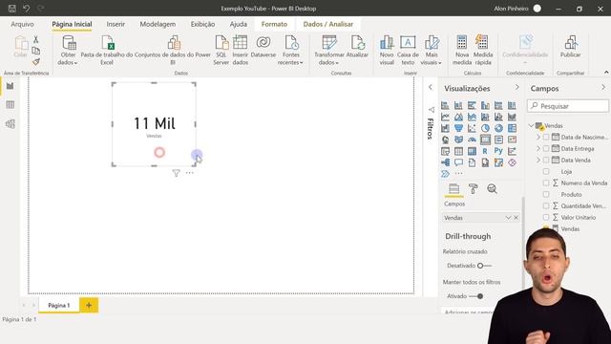The image size is (611, 344).
Task: Switch to Report view in left sidebar
Action: tap(11, 86)
